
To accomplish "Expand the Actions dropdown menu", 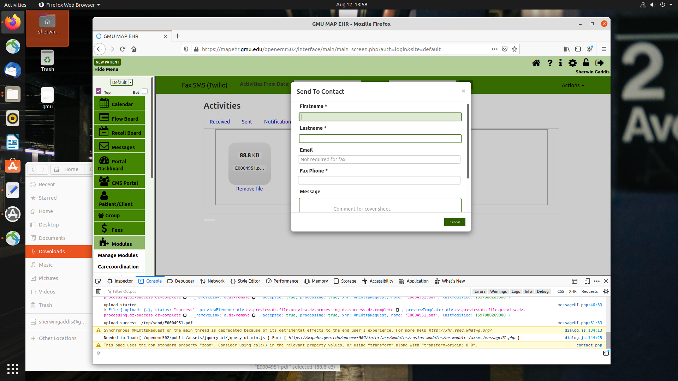I will tap(572, 85).
